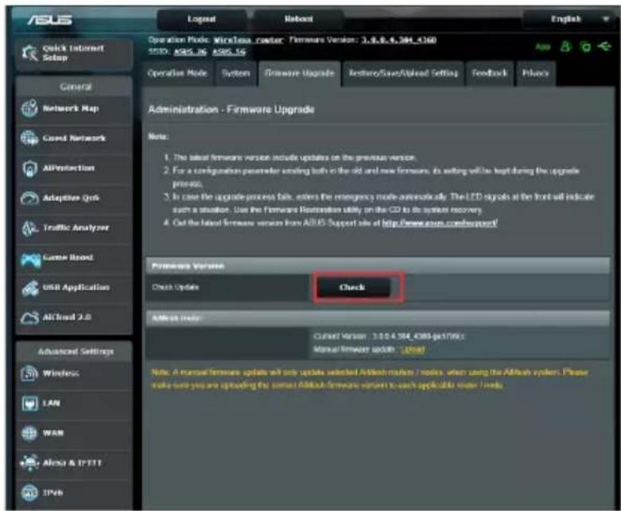Open the LAN settings icon
621x511 pixels.
pyautogui.click(x=29, y=404)
